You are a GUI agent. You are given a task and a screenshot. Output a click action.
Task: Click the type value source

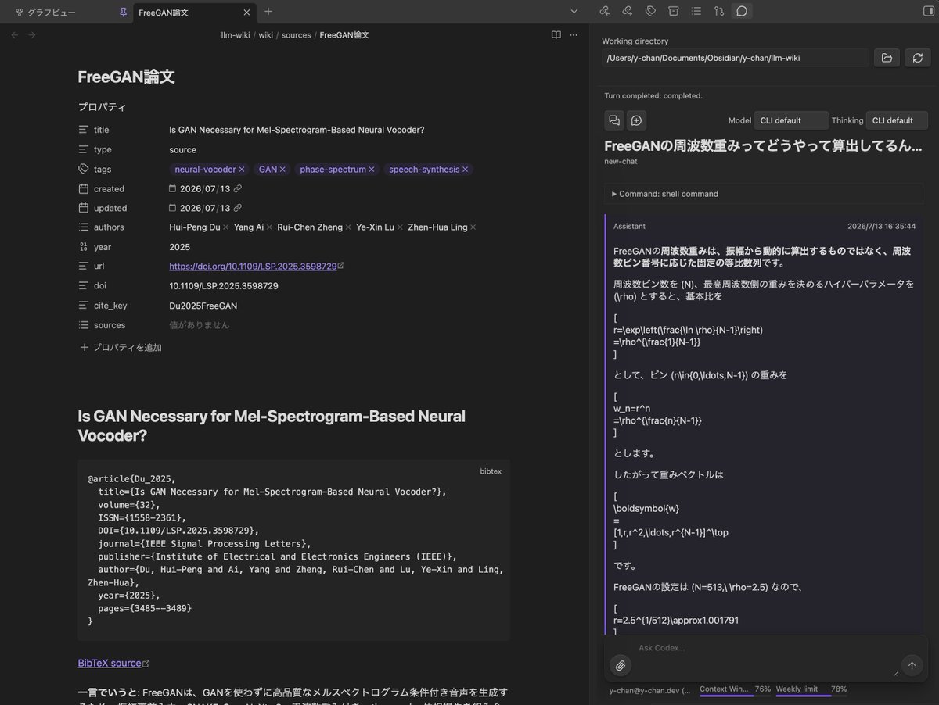coord(183,149)
